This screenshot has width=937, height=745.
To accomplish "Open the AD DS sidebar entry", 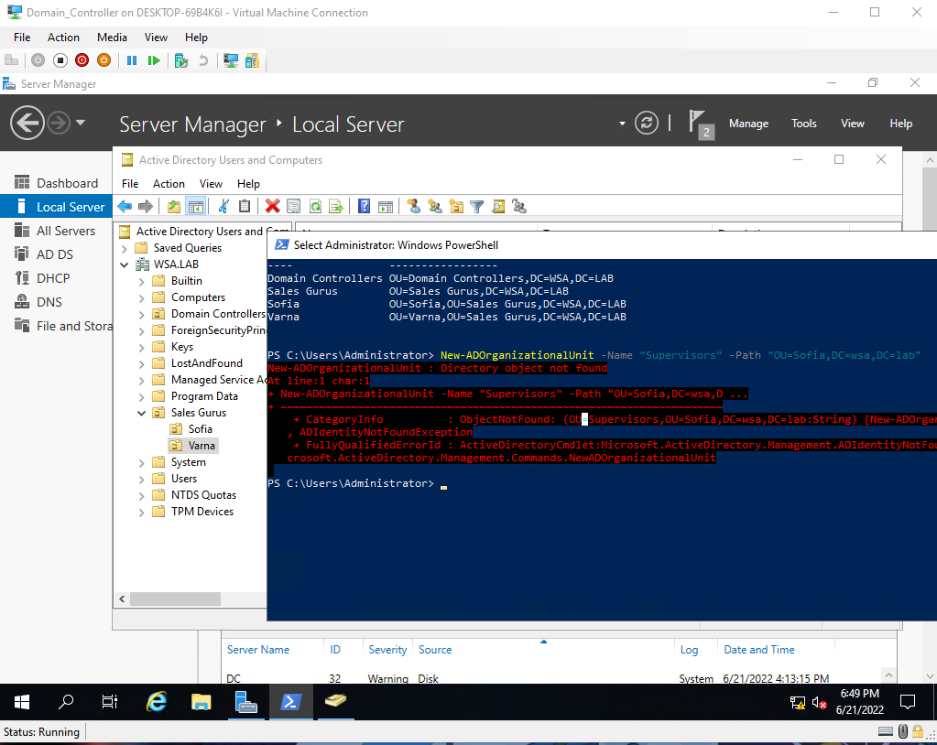I will (56, 254).
